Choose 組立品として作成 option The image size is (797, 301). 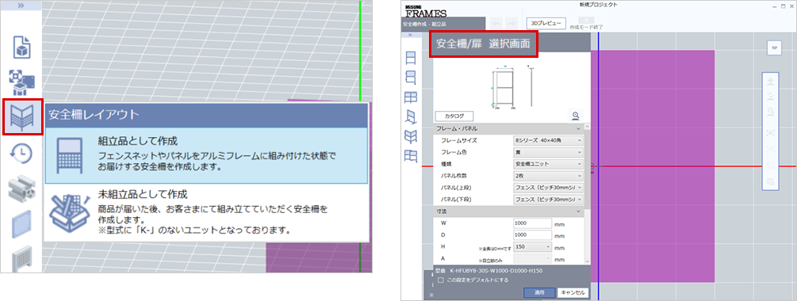tap(206, 155)
